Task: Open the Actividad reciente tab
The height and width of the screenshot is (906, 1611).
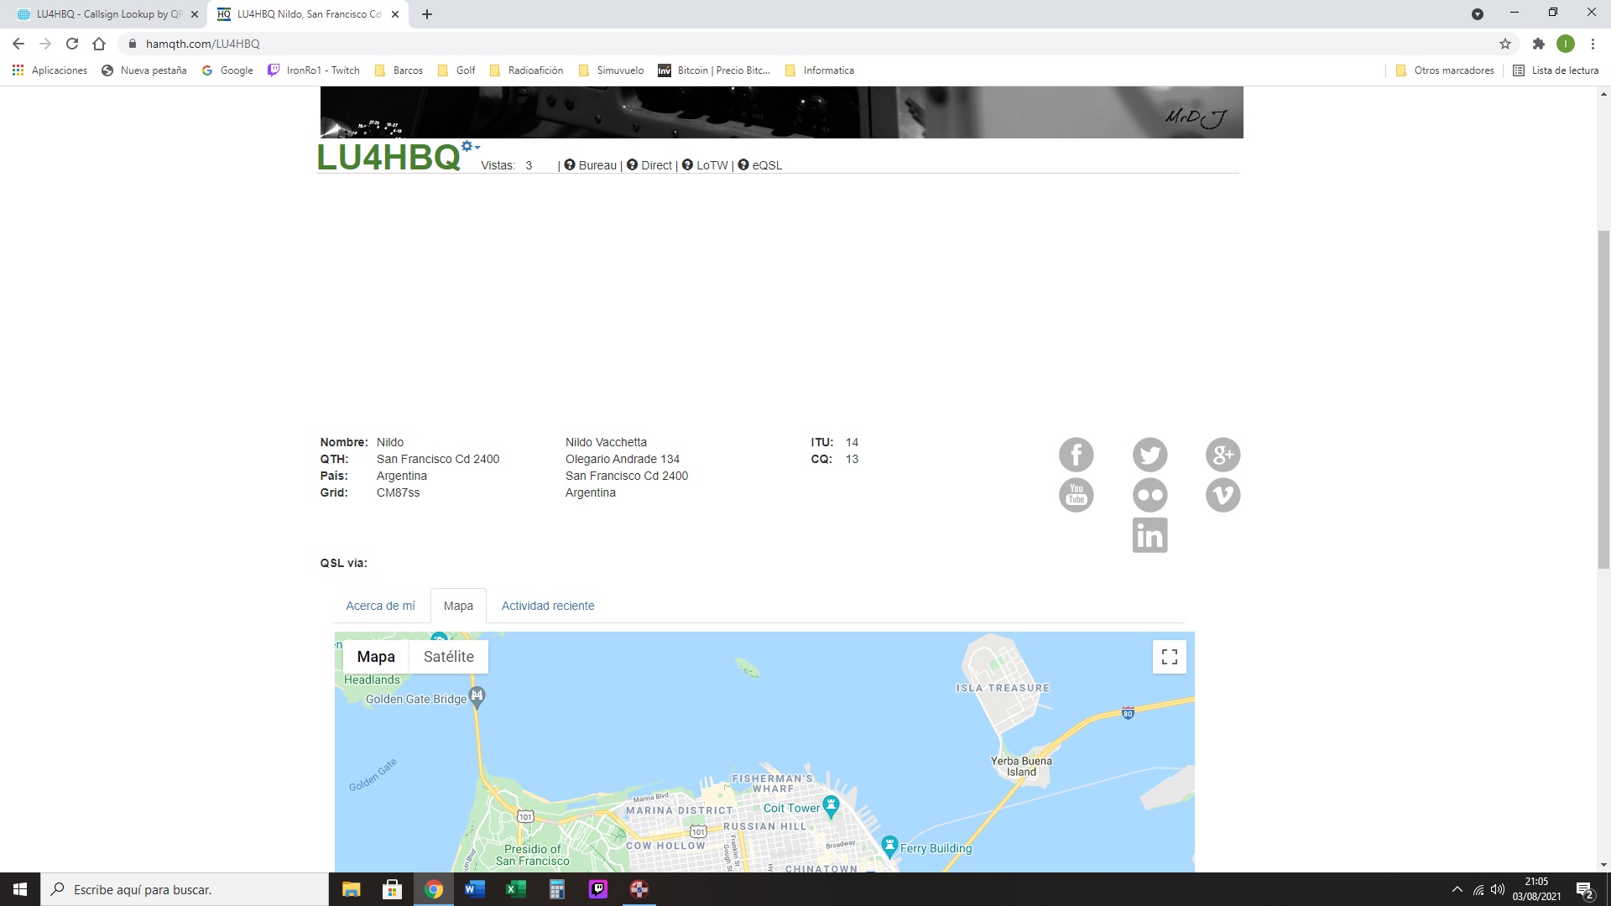Action: pos(547,606)
